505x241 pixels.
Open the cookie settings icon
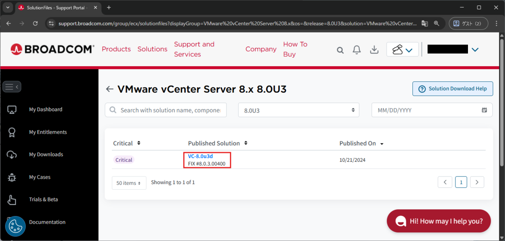tap(16, 226)
